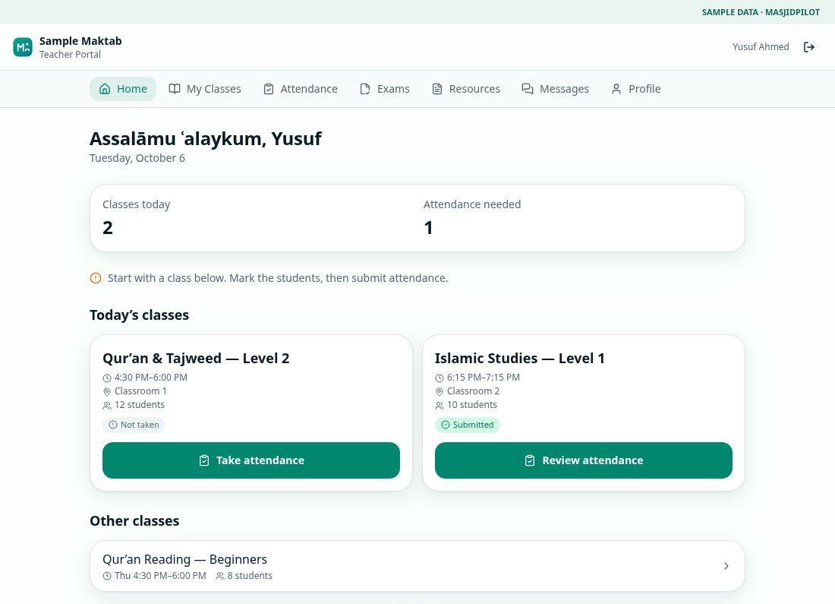Click the people icon beside 10 students
This screenshot has height=604, width=835.
(x=440, y=406)
